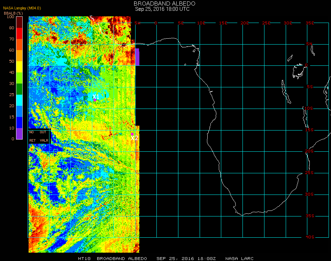This screenshot has height=261, width=331.
Task: Click the '20S' latitude label
Action: (x=309, y=151)
